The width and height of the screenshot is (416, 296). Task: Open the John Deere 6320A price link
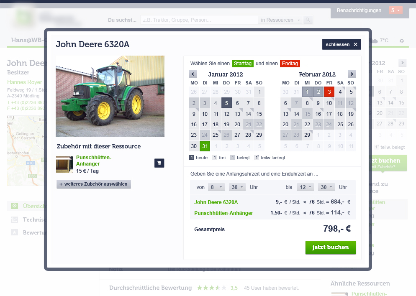pos(216,202)
